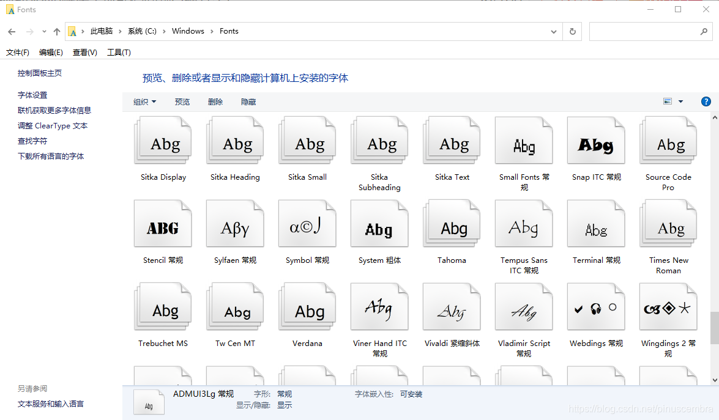The height and width of the screenshot is (420, 719).
Task: Select the Wingdings 2 font icon
Action: point(669,306)
